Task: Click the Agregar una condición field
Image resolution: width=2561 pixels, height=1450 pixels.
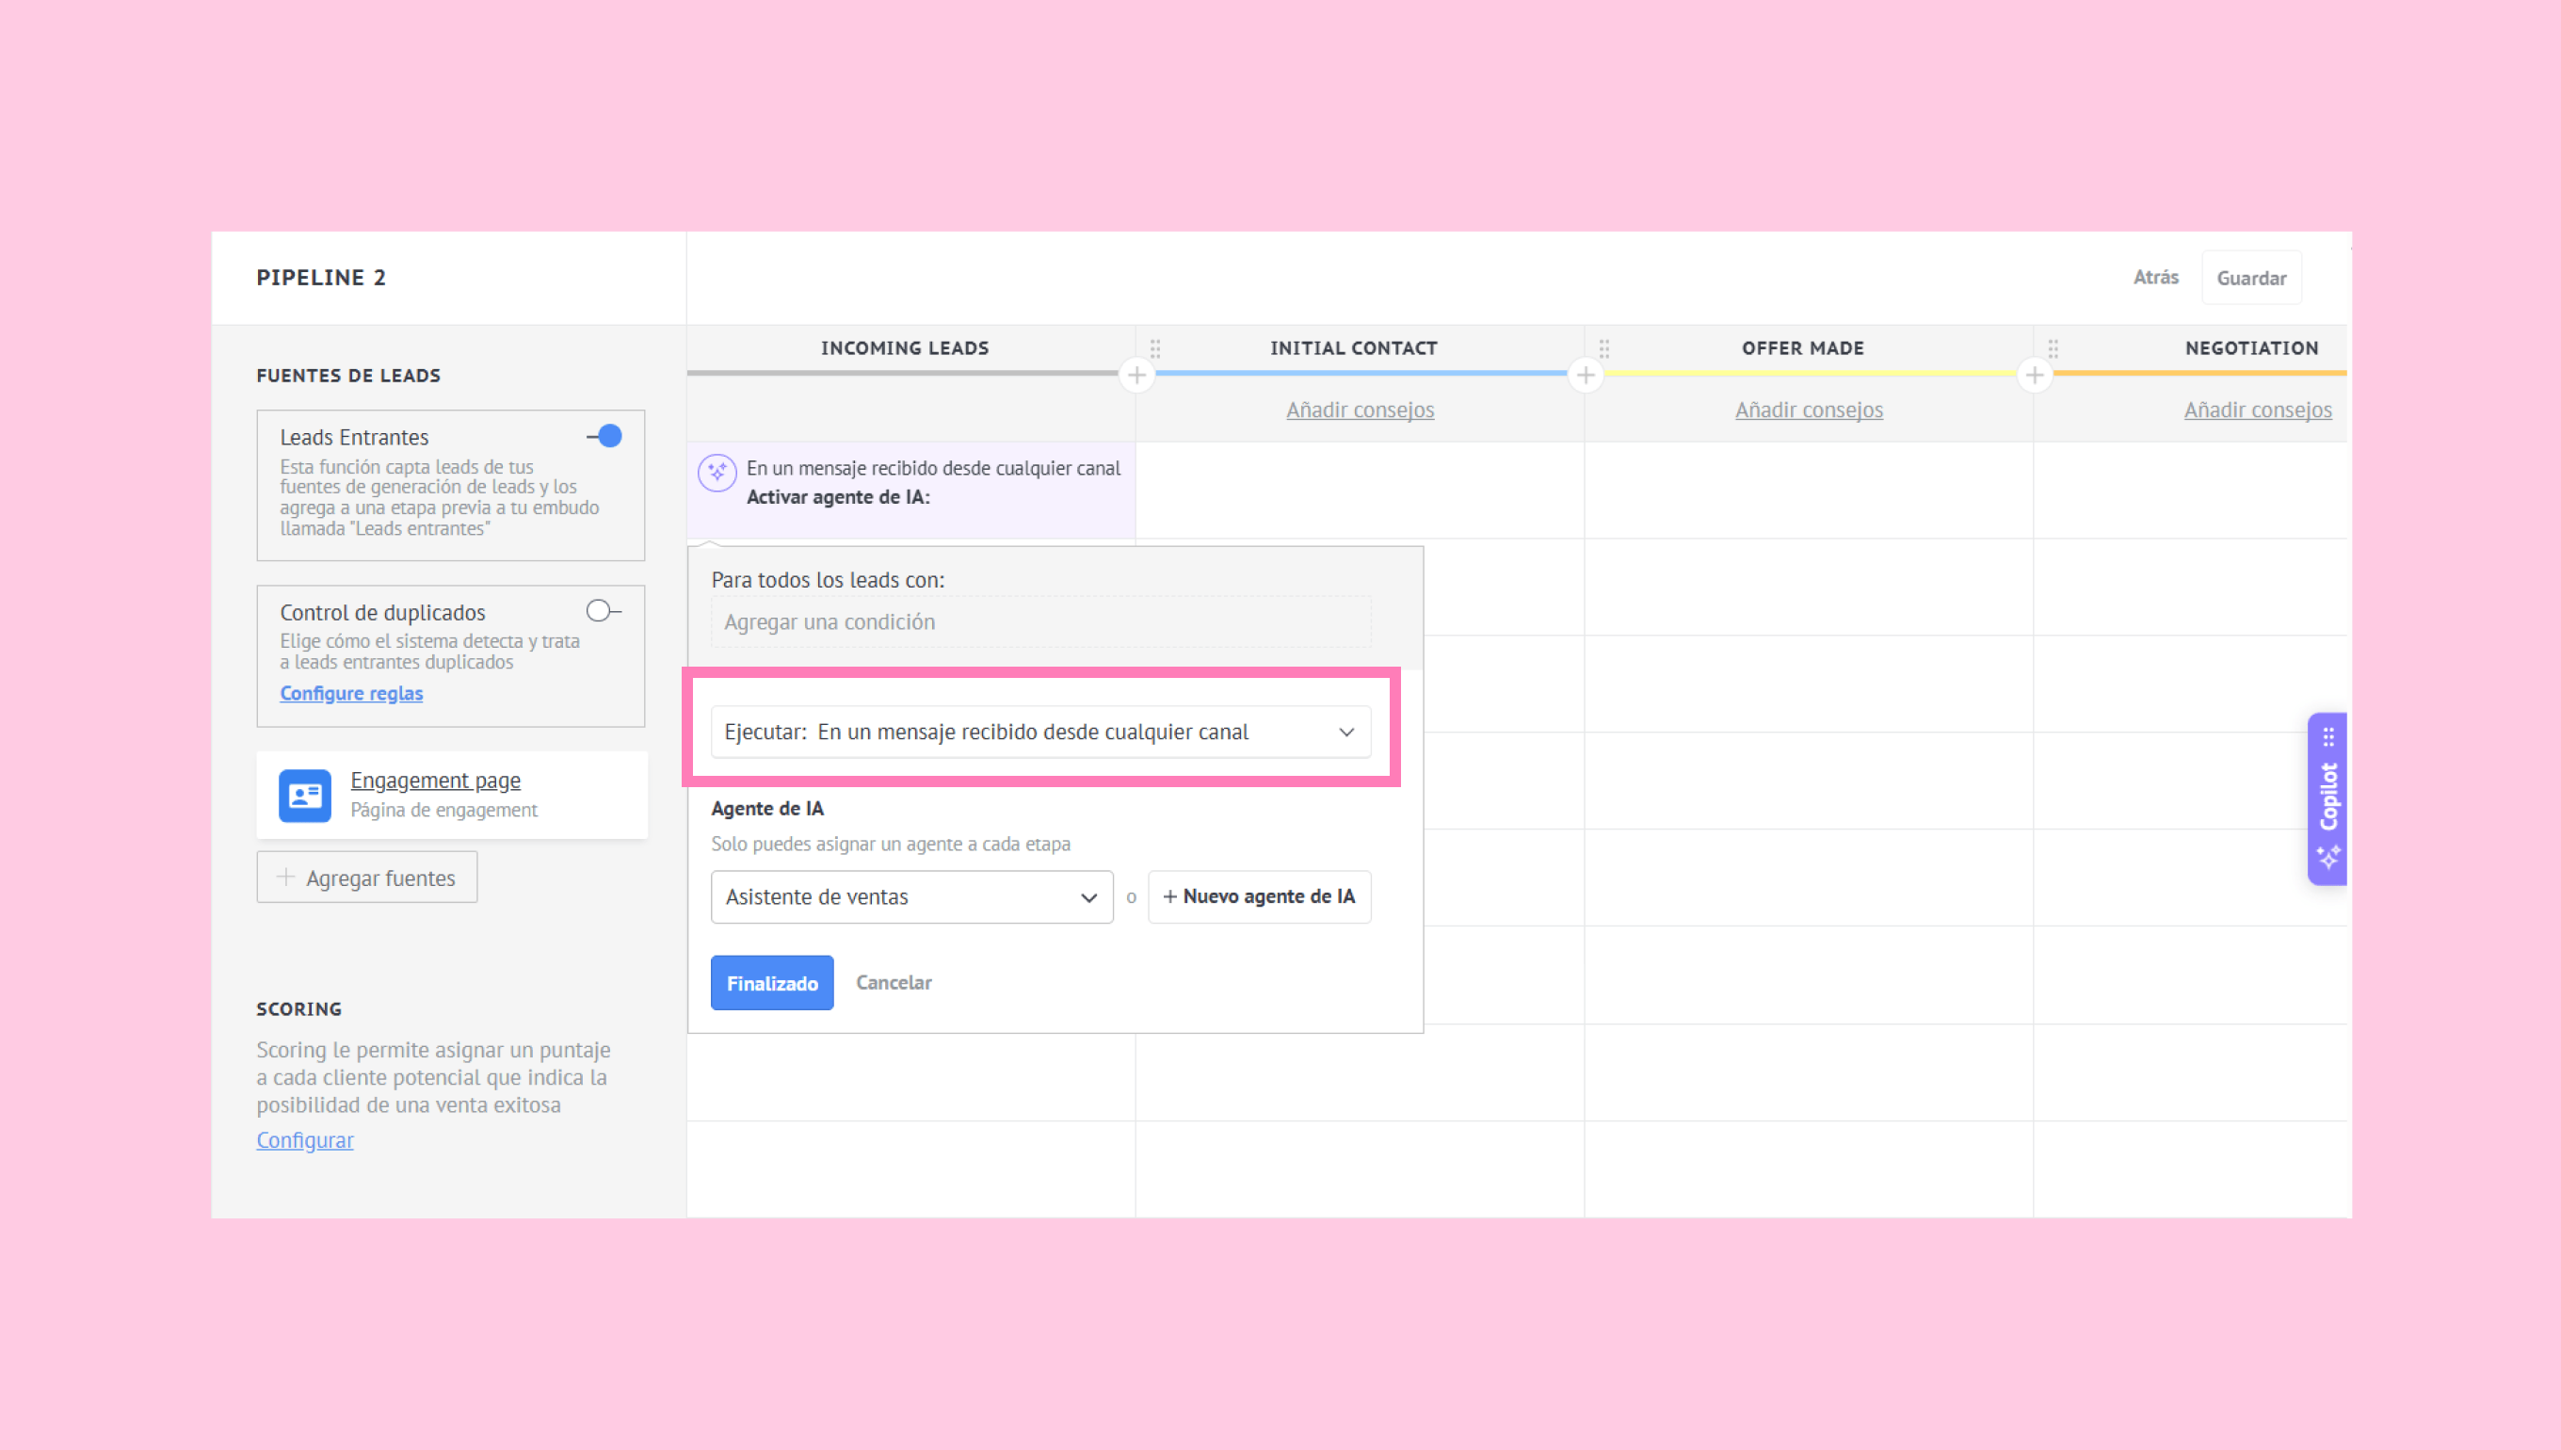Action: [1040, 621]
